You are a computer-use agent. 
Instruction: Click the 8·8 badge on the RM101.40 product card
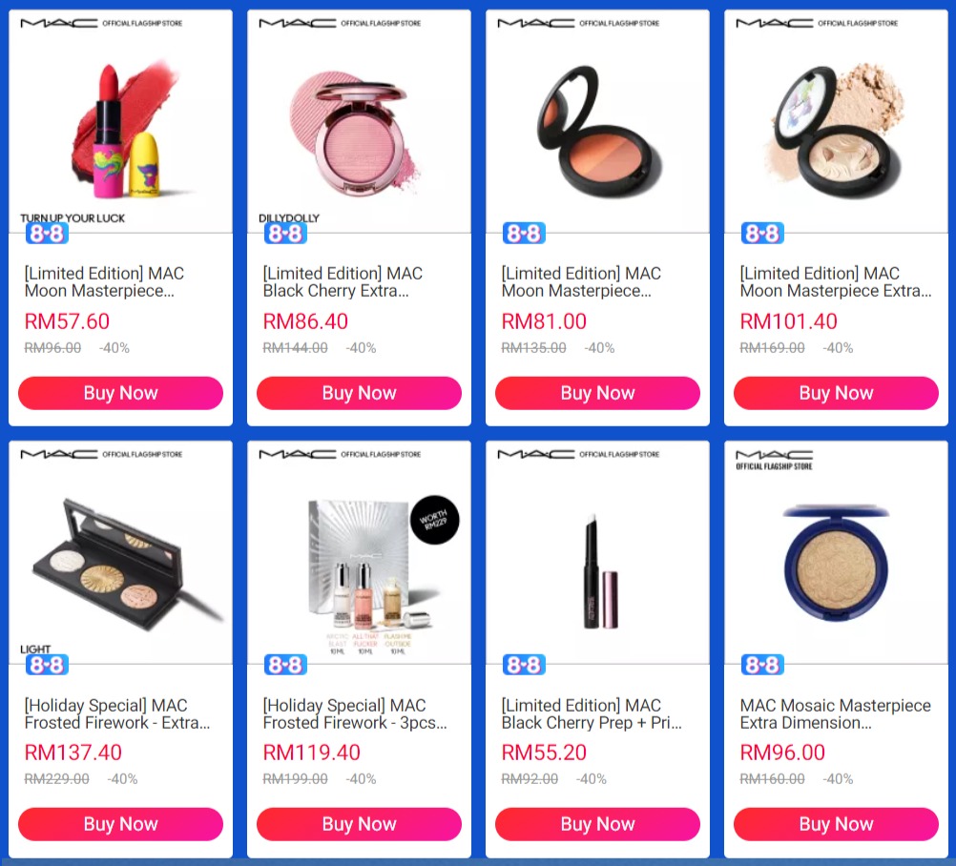tap(762, 234)
